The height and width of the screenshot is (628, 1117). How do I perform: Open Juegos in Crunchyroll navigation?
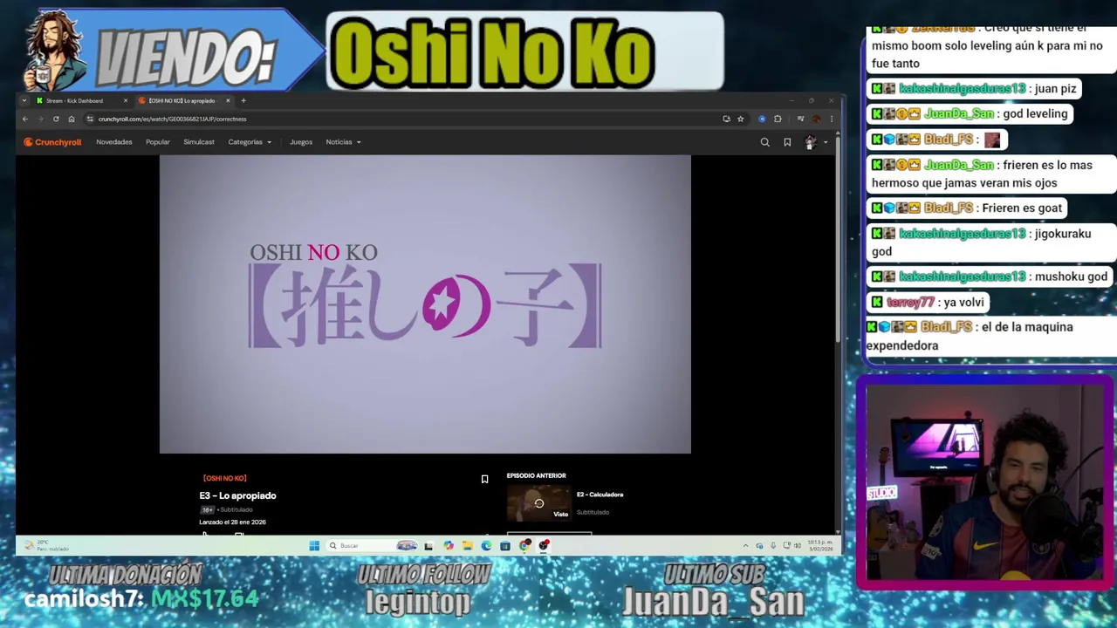(x=301, y=142)
